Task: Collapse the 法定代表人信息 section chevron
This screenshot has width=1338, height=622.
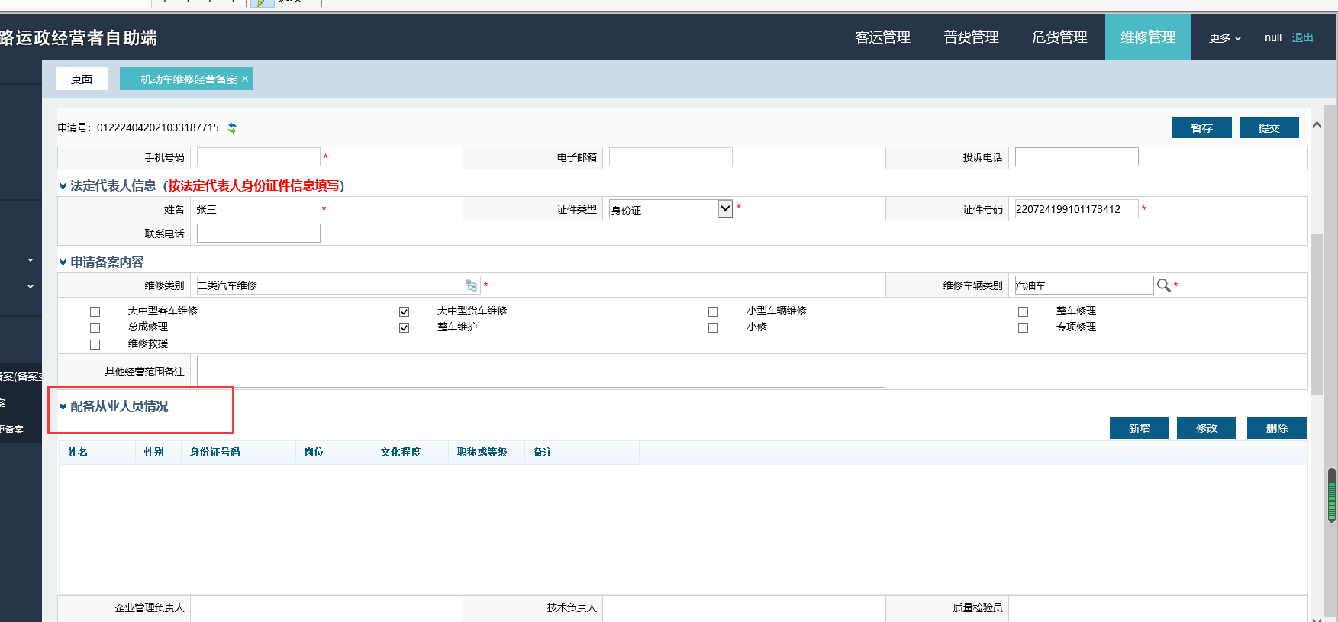Action: (x=63, y=186)
